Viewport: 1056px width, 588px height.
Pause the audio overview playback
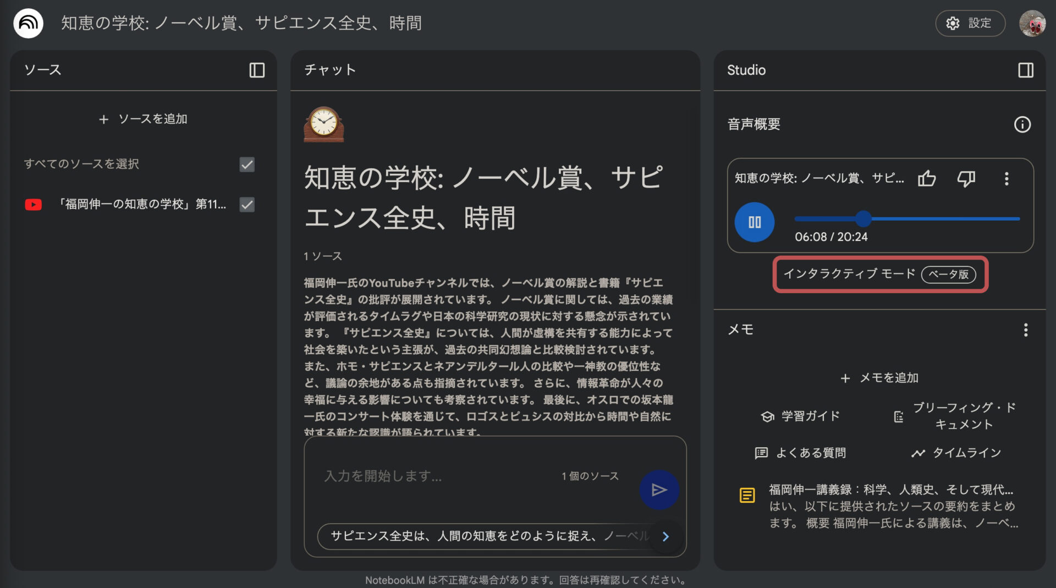pyautogui.click(x=755, y=222)
